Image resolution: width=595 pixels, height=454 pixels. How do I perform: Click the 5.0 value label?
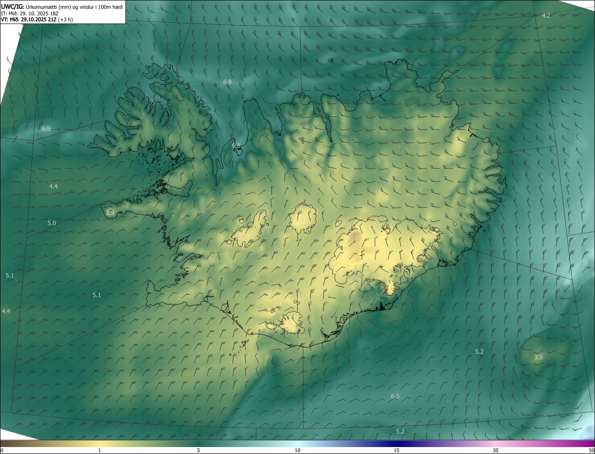tap(52, 223)
